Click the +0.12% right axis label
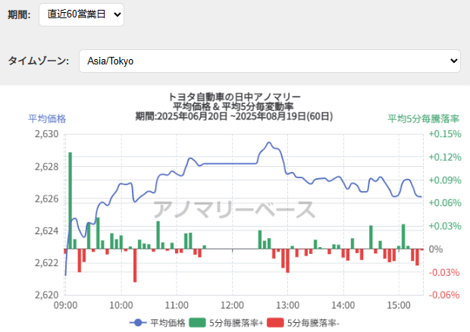This screenshot has height=332, width=470. 445,157
